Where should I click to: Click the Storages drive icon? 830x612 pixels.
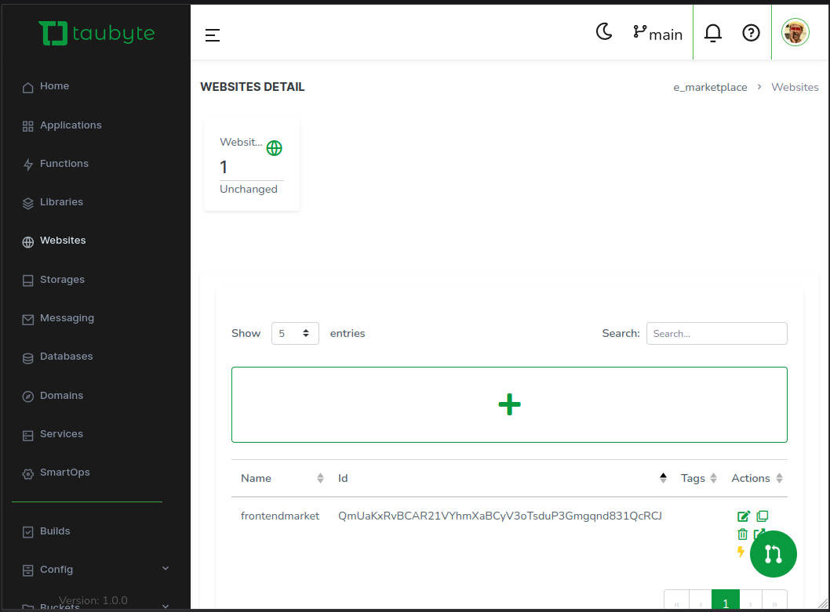28,281
